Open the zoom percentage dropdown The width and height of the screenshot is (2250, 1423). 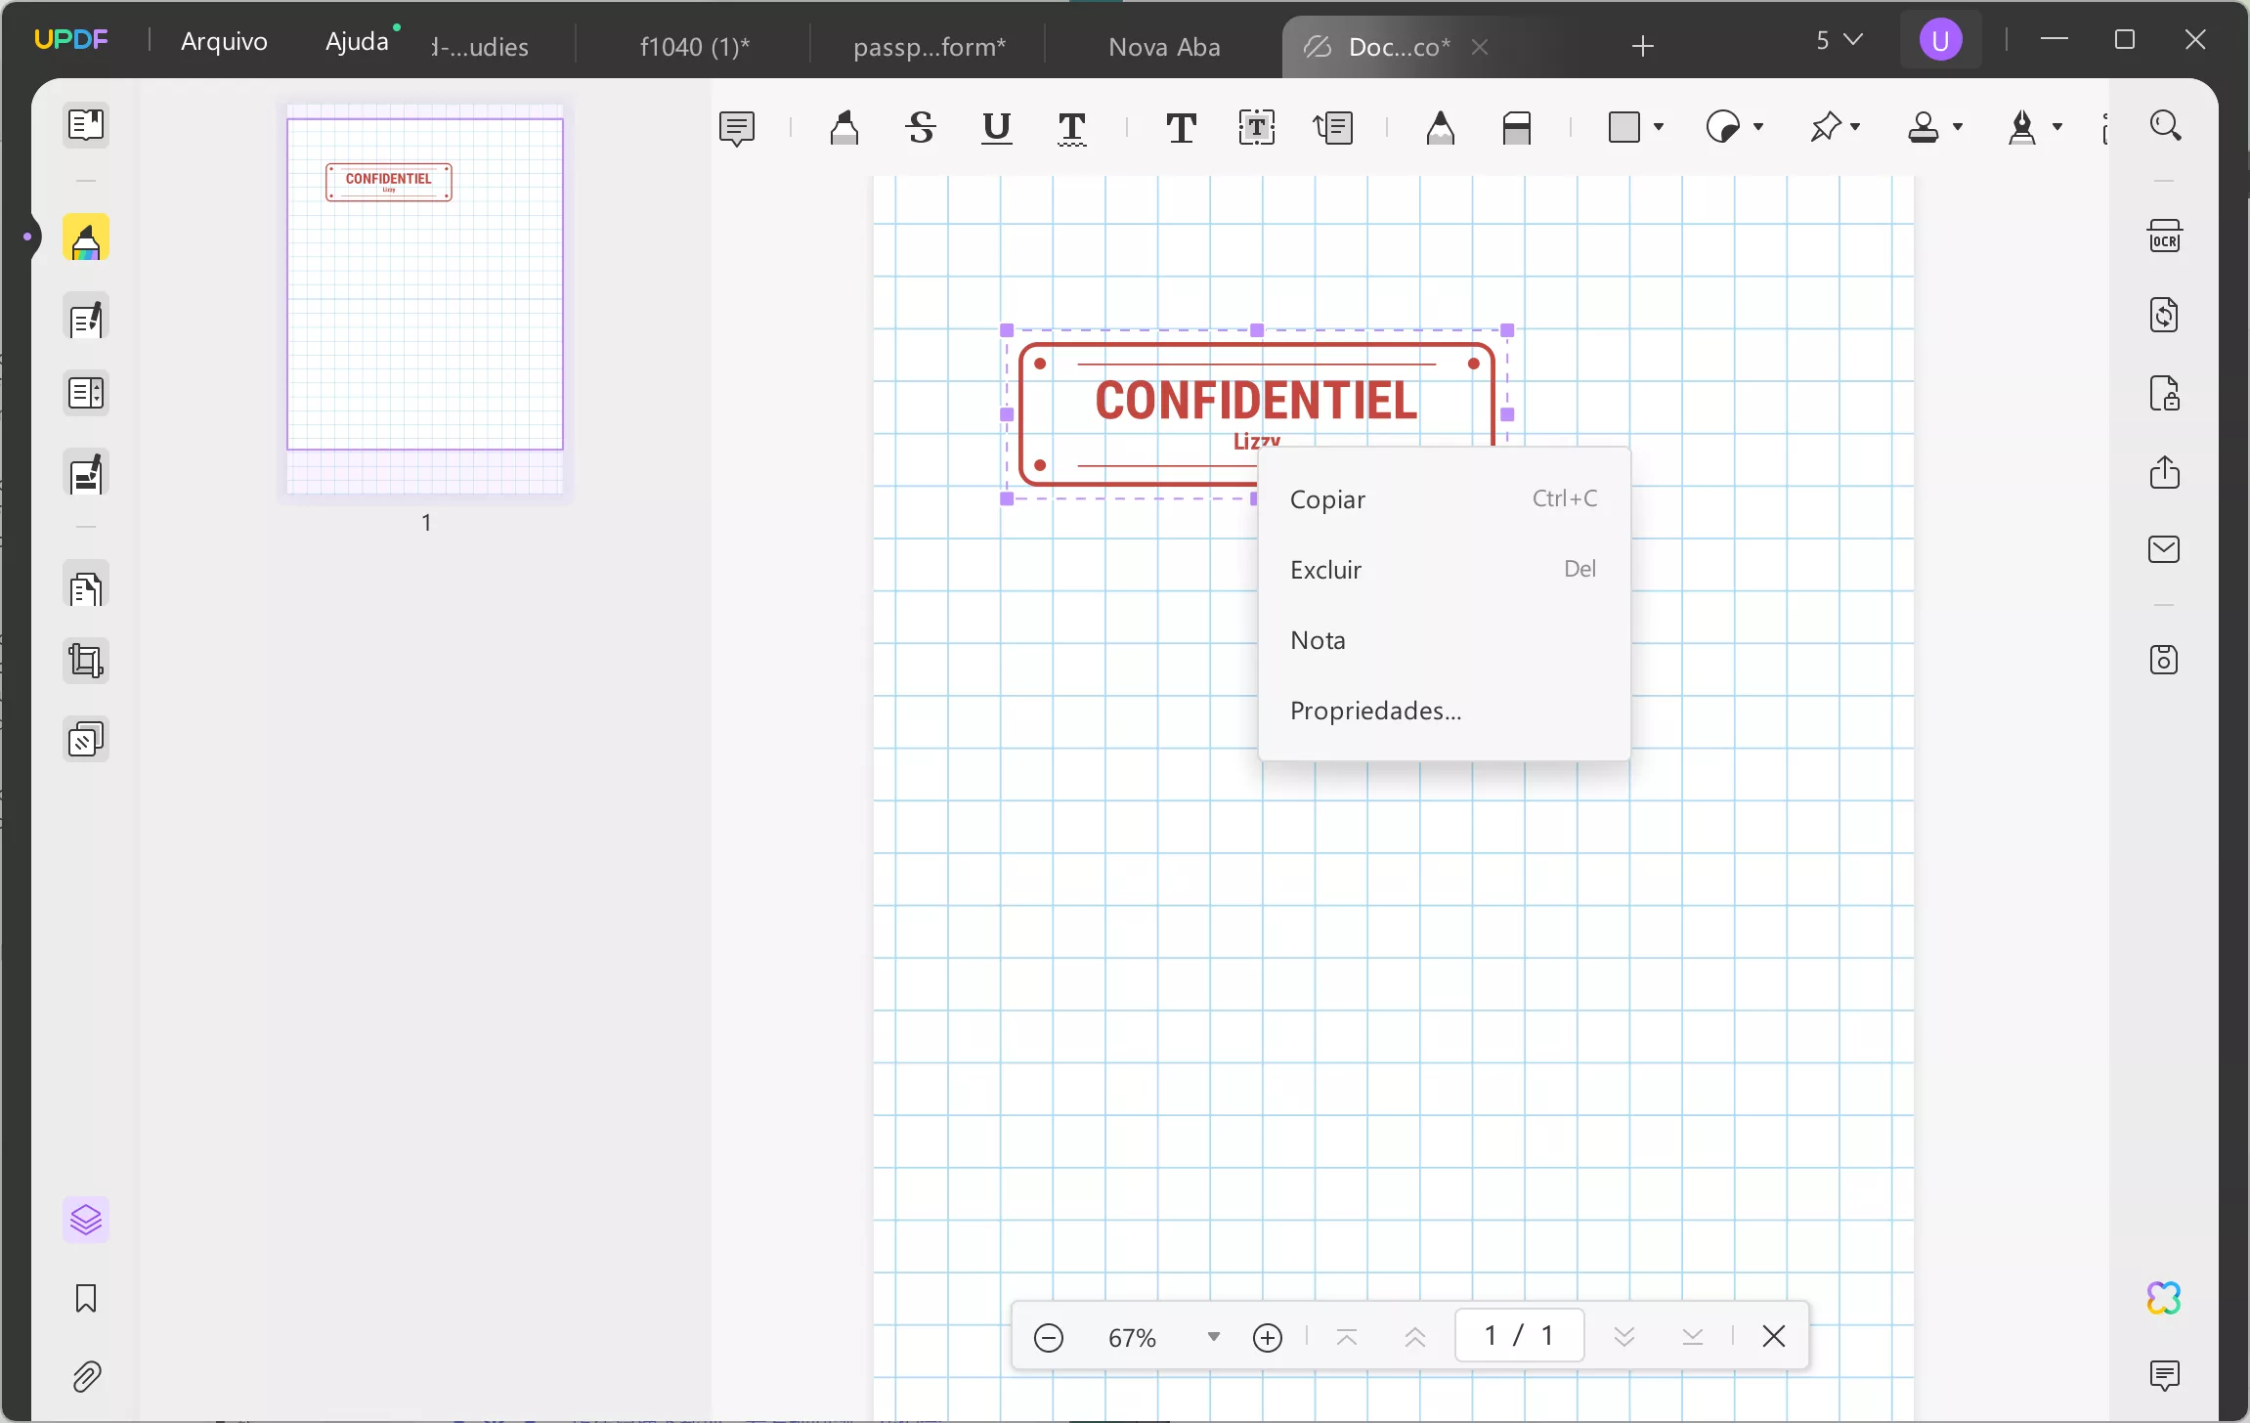coord(1213,1337)
